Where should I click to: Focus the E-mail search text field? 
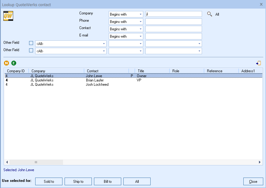(x=174, y=36)
